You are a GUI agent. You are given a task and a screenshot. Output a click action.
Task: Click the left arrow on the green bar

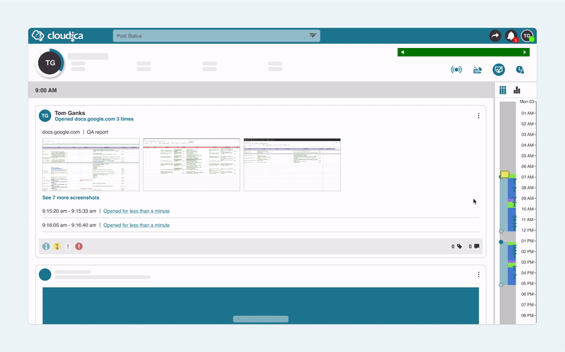point(403,52)
